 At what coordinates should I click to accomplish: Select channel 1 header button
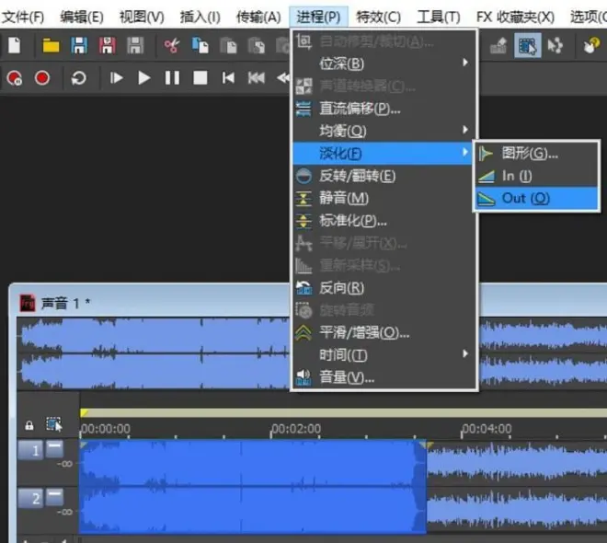(x=30, y=450)
